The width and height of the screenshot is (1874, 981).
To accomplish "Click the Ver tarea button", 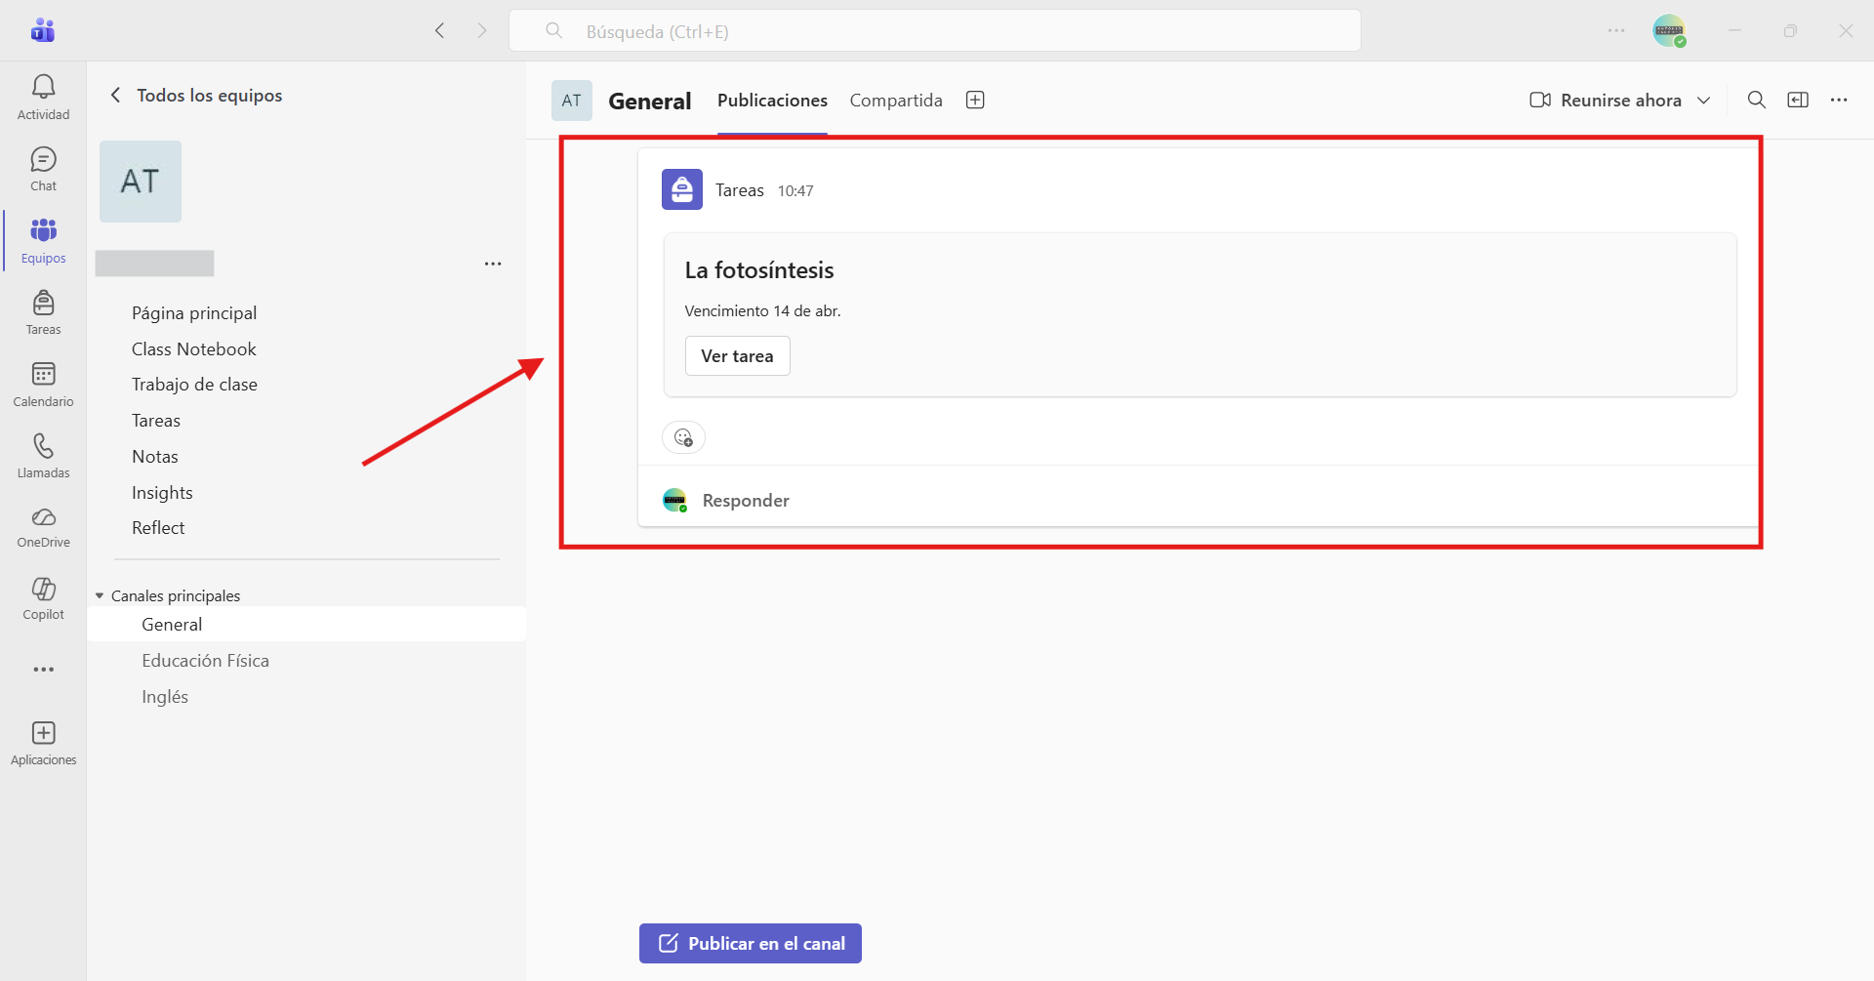I will [737, 356].
